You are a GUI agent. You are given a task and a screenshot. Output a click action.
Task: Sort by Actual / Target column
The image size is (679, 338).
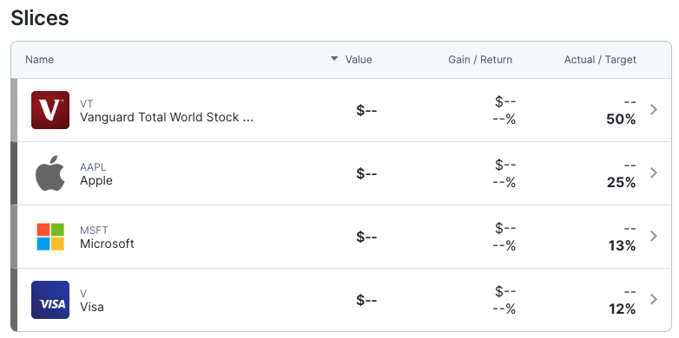pyautogui.click(x=600, y=60)
